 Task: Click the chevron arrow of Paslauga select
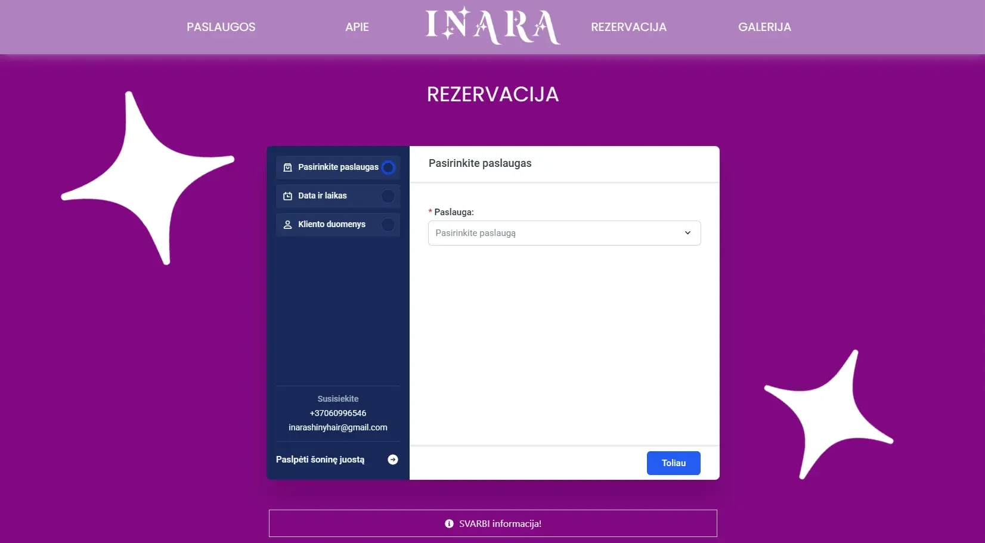tap(687, 233)
